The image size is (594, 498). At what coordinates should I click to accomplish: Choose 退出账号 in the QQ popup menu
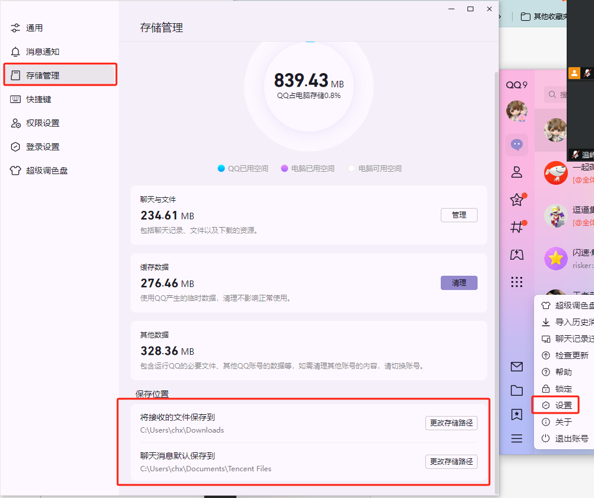[565, 439]
